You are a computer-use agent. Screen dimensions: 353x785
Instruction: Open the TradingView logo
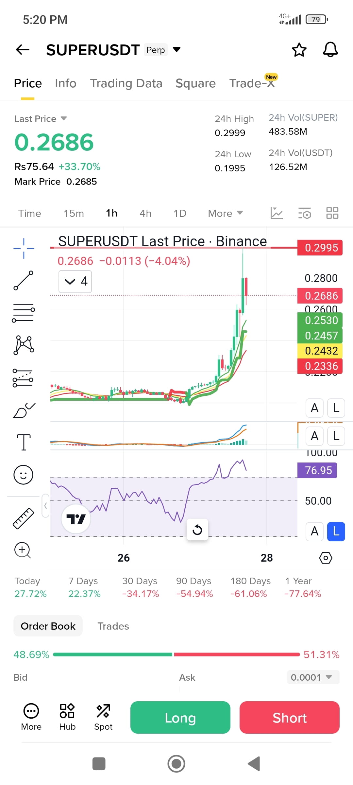pos(76,519)
